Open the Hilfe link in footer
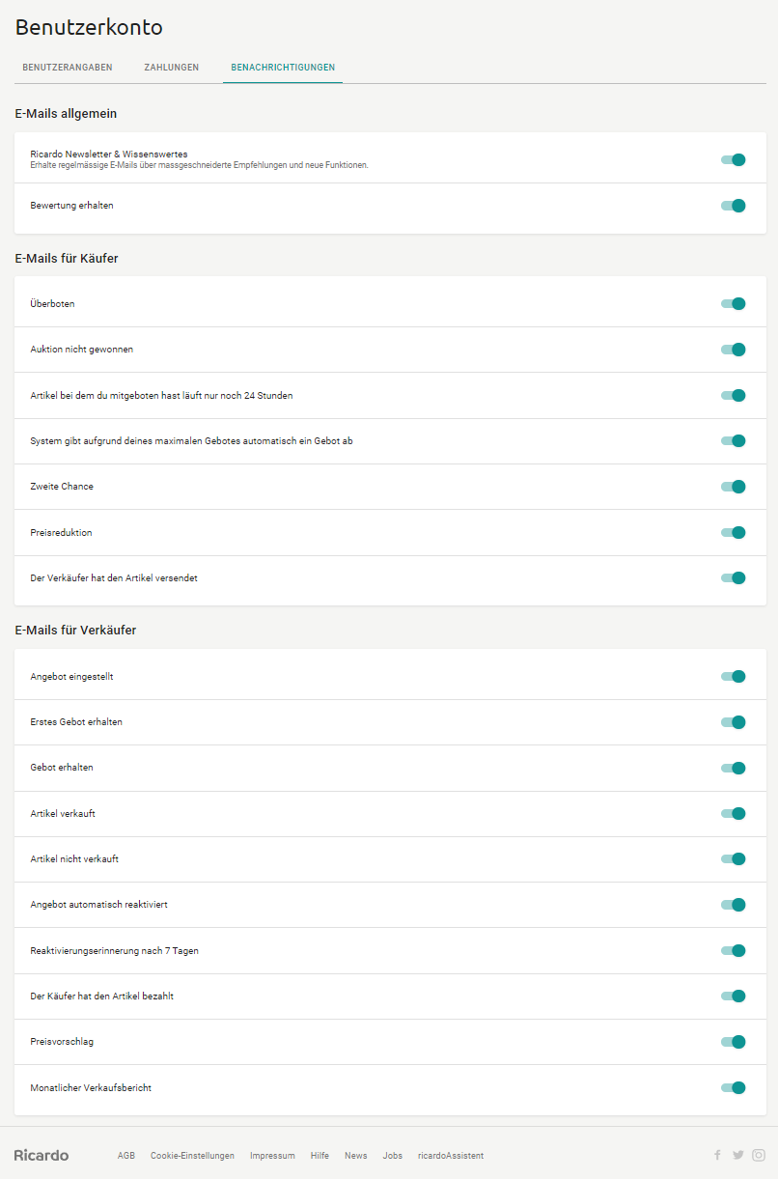Screen dimensions: 778x1179 320,1156
